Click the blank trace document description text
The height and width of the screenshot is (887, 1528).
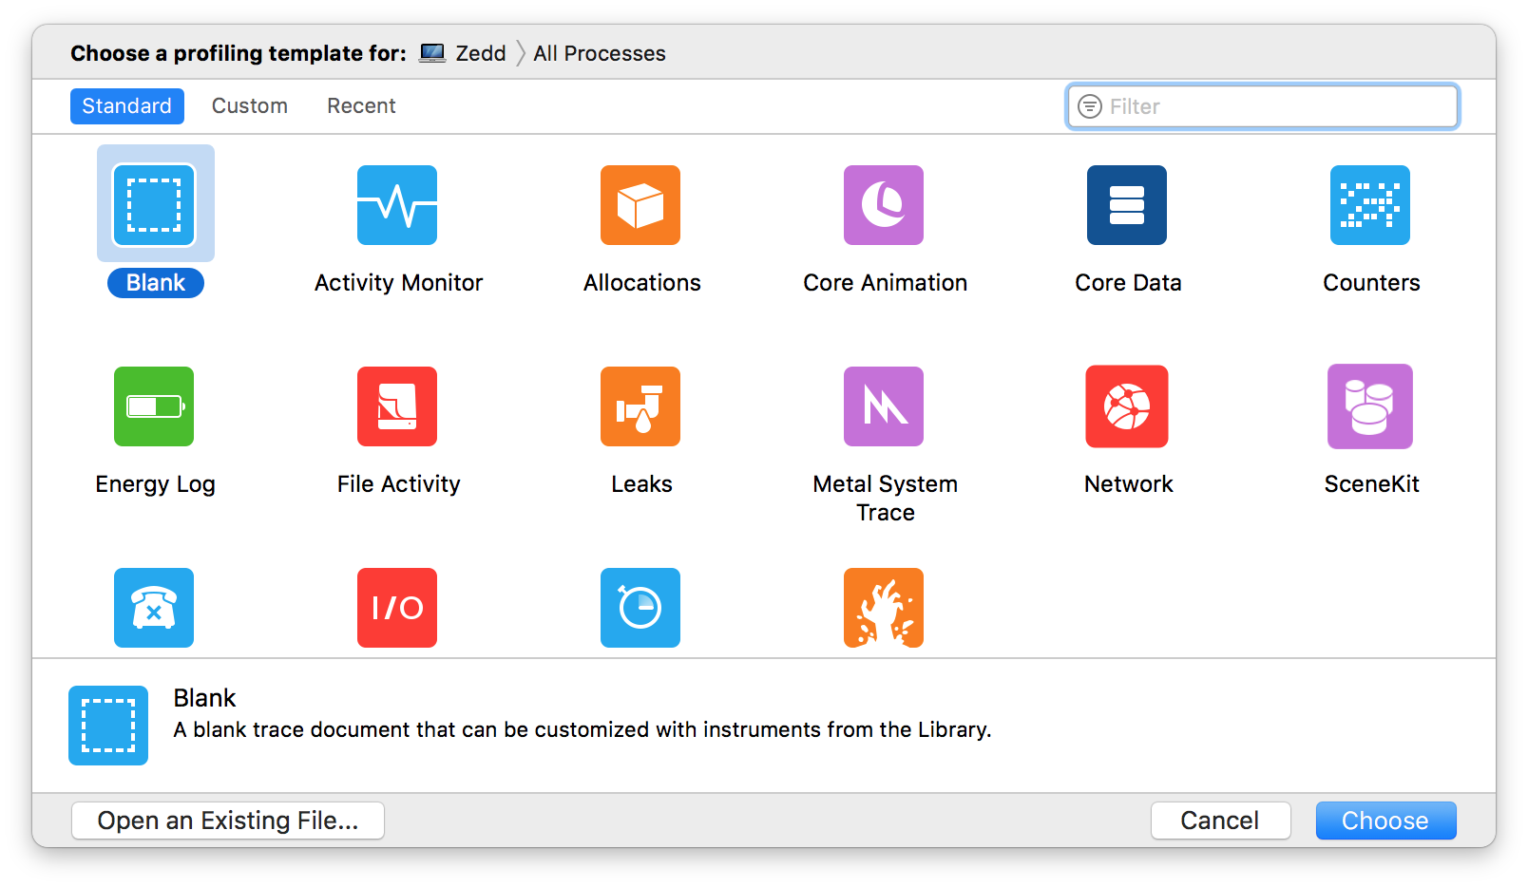pyautogui.click(x=583, y=729)
